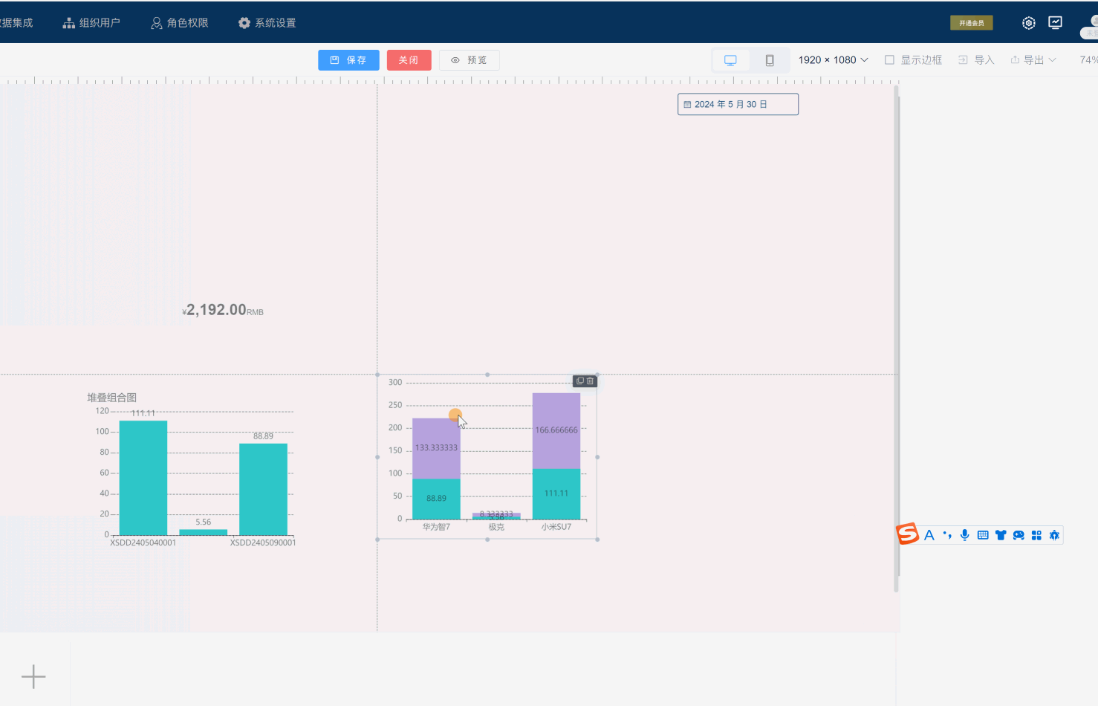Save the dashboard with 保存 button
This screenshot has width=1098, height=706.
348,60
